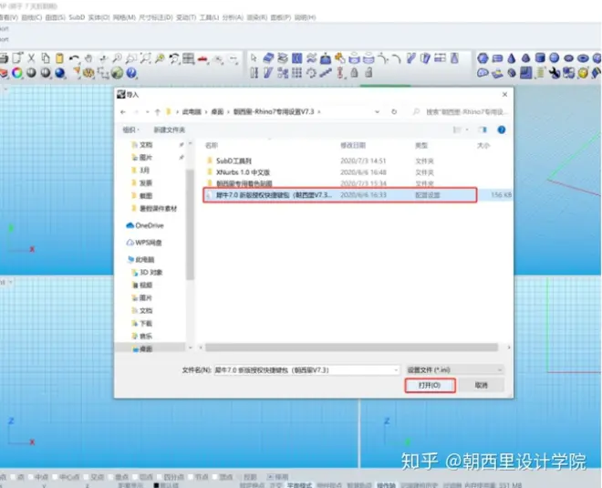Toggle the 中点 osnap checkbox
This screenshot has height=488, width=602.
32,477
